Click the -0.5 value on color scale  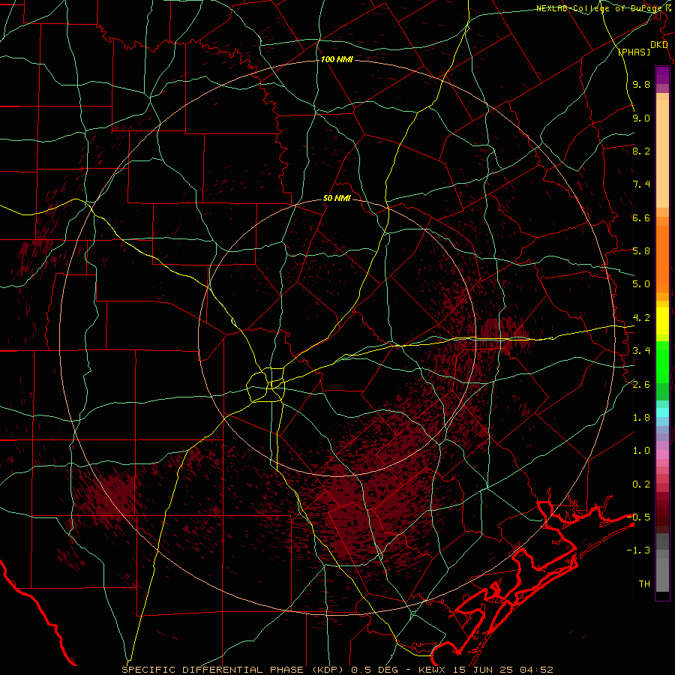click(638, 517)
